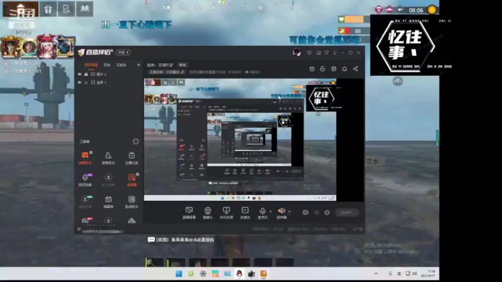Select the 全屏 1 source row
The width and height of the screenshot is (502, 282).
click(x=108, y=82)
